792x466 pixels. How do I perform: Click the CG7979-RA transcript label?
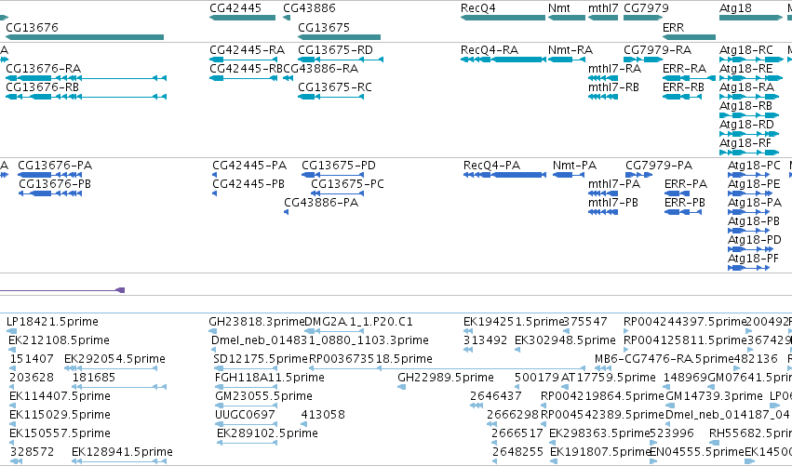pos(658,50)
